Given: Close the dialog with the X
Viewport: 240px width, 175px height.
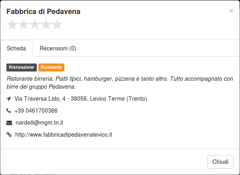Looking at the screenshot, I should point(231,11).
